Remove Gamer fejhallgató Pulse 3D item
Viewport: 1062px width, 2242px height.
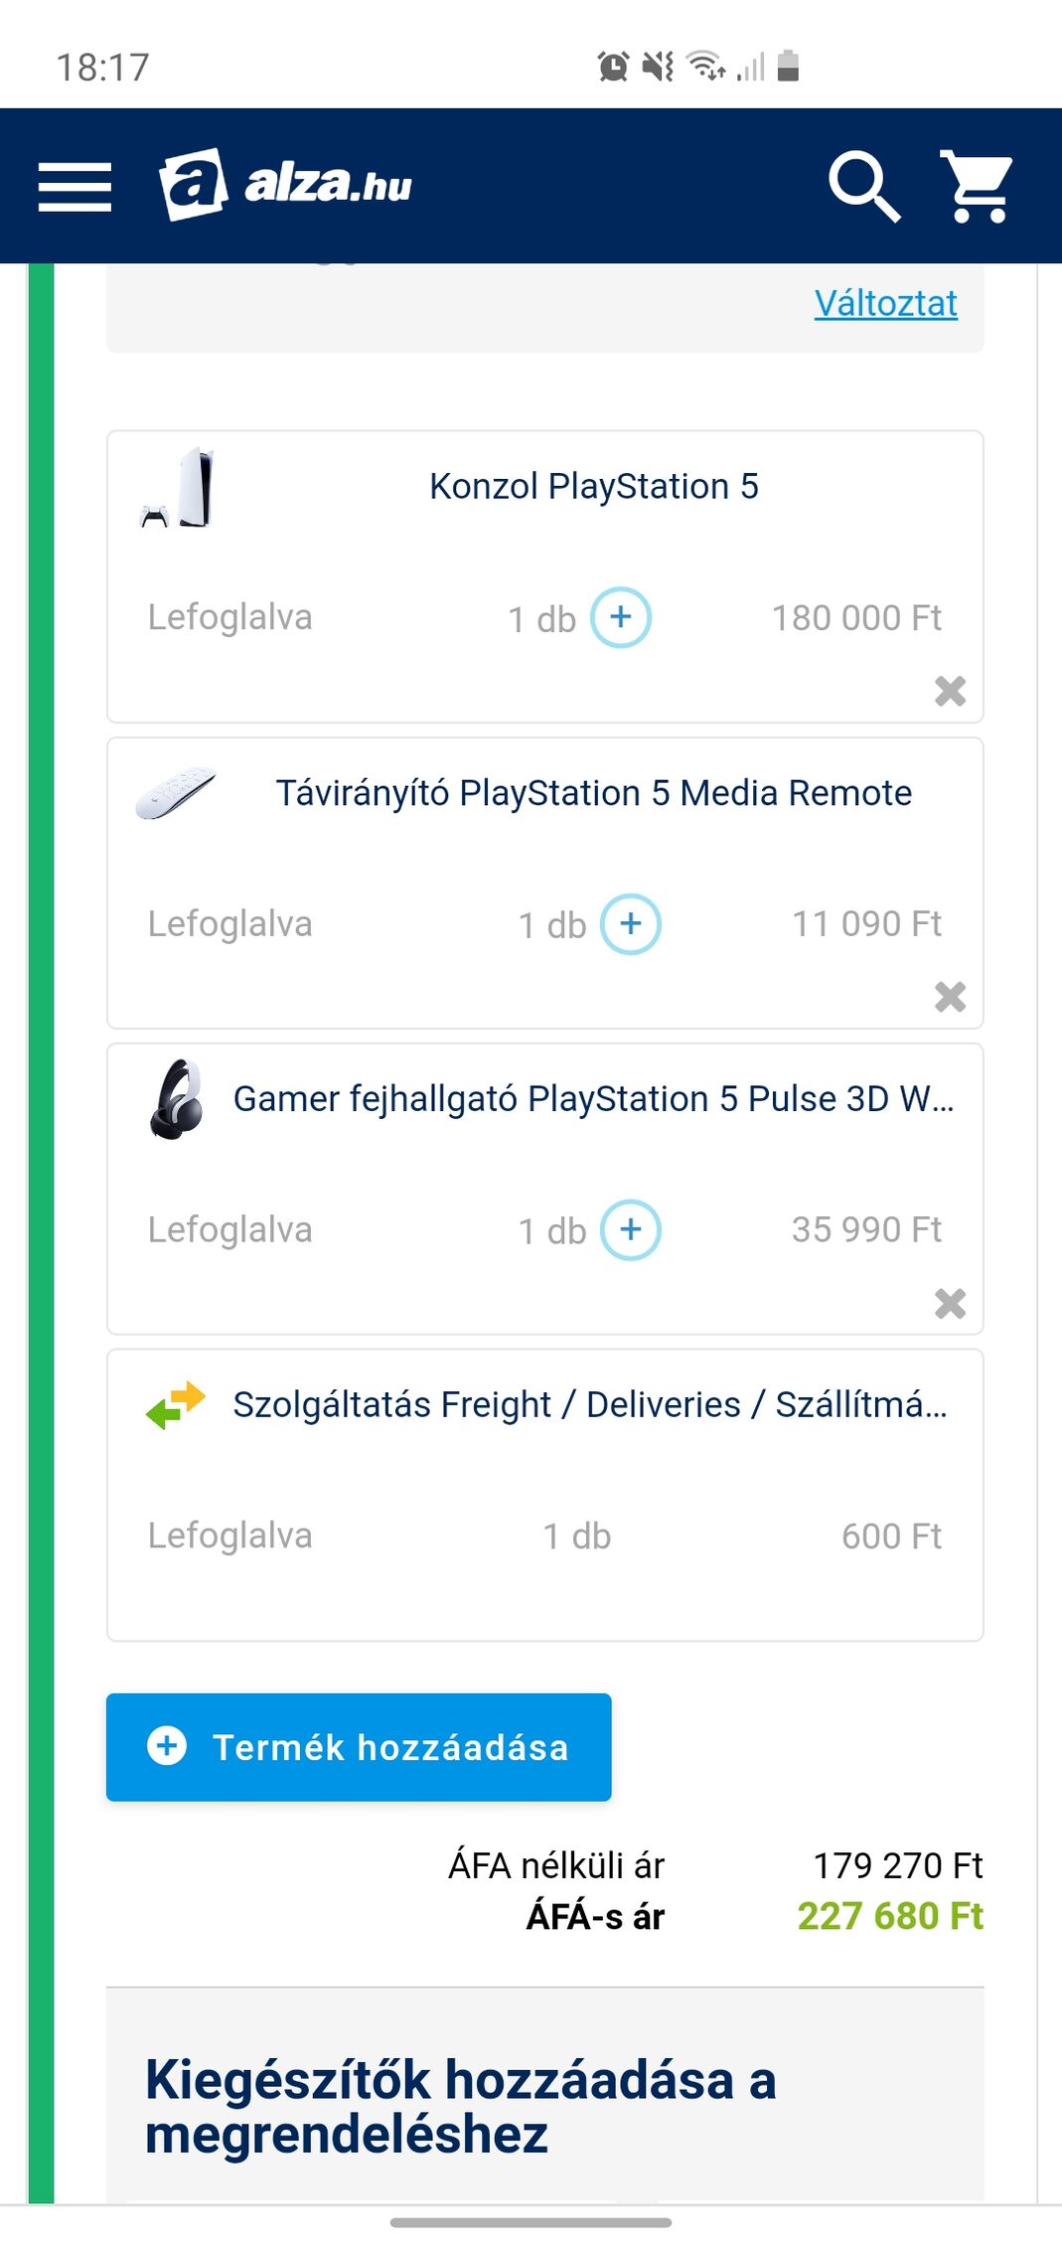(950, 1303)
